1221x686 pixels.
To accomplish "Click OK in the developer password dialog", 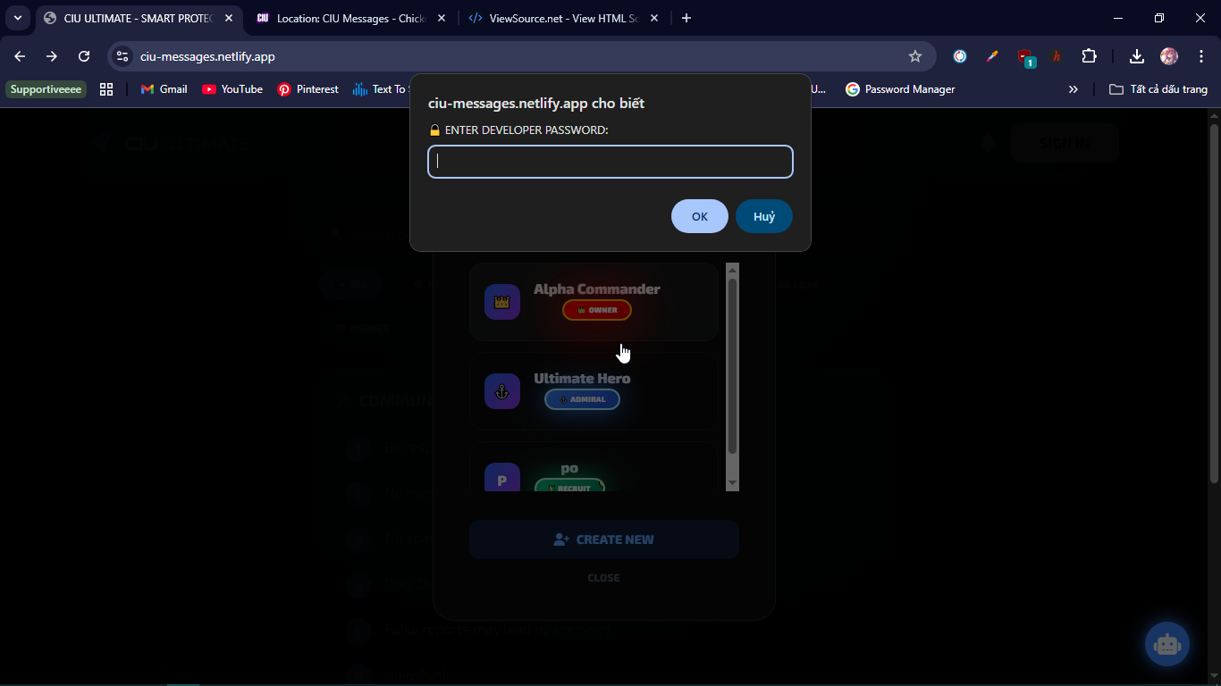I will point(699,216).
